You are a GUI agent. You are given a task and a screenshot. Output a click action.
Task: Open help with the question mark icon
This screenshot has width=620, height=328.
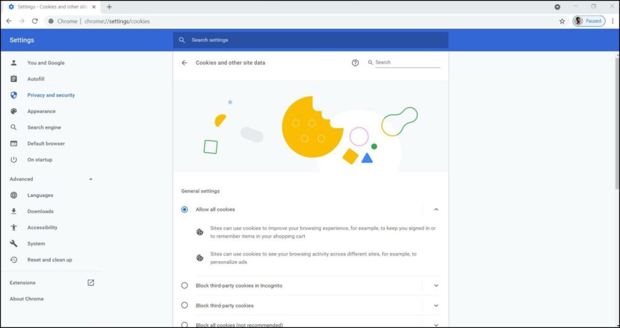coord(355,63)
